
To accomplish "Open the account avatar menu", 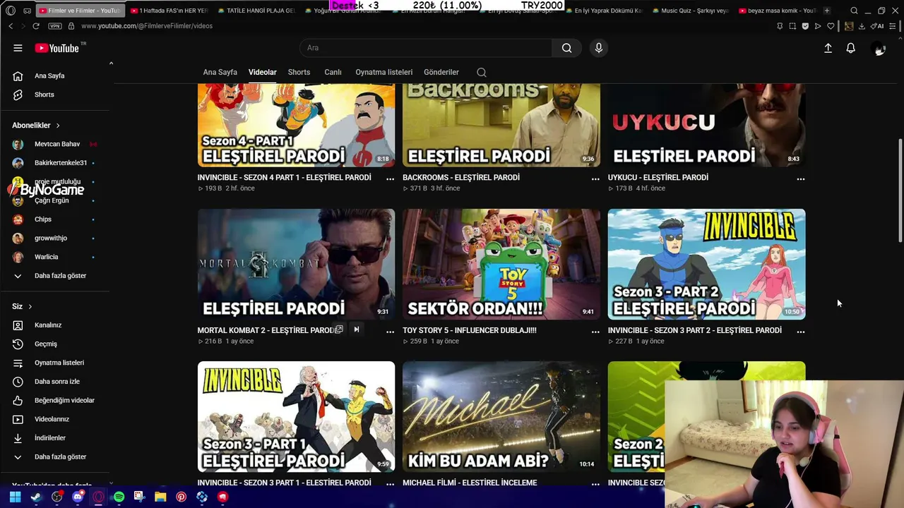I will click(879, 48).
